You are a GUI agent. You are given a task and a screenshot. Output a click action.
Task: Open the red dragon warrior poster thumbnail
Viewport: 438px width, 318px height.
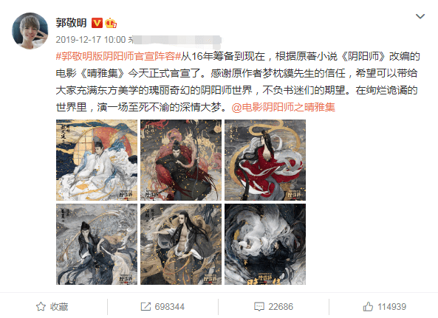[181, 160]
